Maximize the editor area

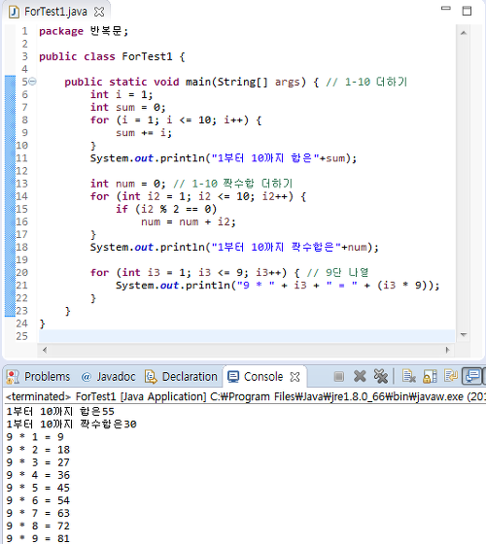coord(467,11)
